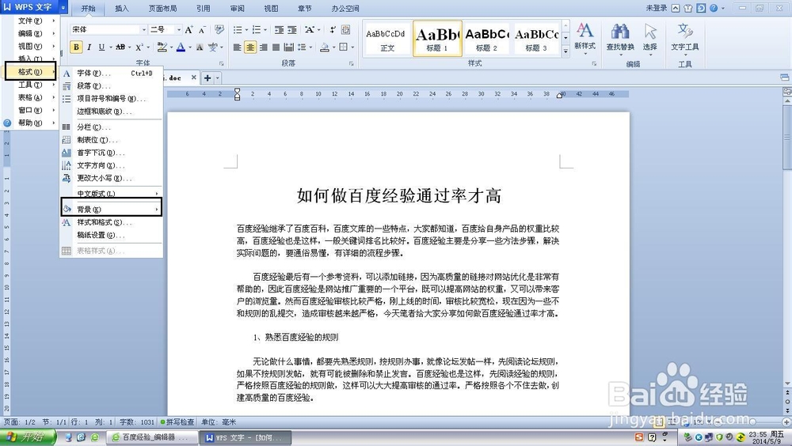Screen dimensions: 792x446
Task: Toggle show paragraph marks icon
Action: [333, 30]
